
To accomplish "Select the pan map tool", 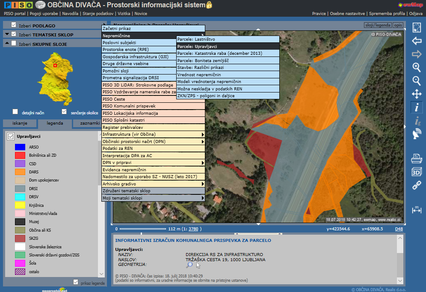I will [x=417, y=94].
